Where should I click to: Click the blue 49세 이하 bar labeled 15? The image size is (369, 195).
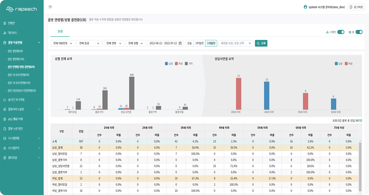coord(267,96)
